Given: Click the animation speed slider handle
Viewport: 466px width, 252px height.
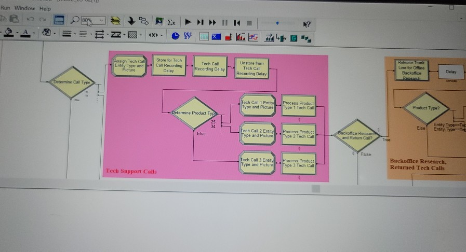Looking at the screenshot, I should tap(277, 23).
